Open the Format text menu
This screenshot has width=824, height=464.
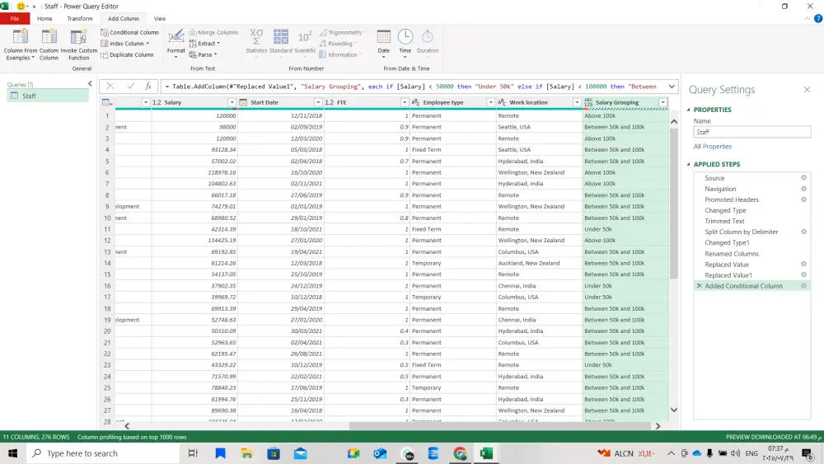point(176,45)
